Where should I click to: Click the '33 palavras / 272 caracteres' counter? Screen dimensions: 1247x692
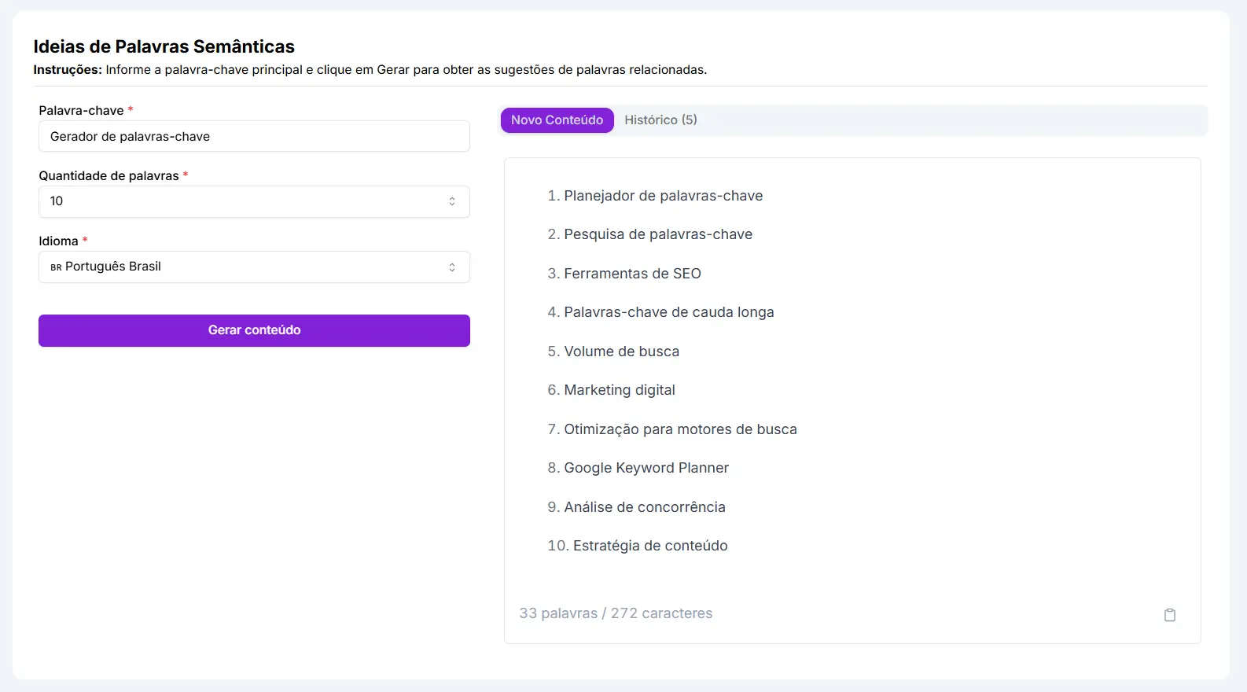pyautogui.click(x=616, y=613)
